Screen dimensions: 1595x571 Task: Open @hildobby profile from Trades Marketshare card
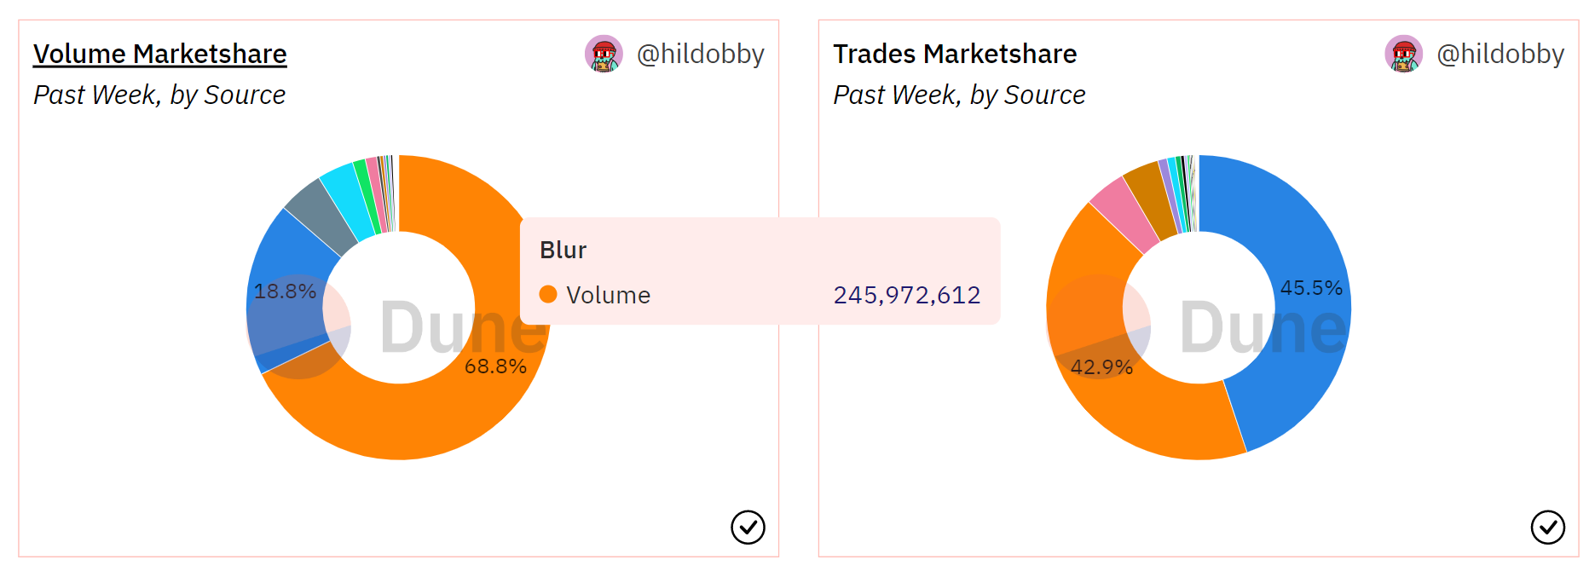tap(1500, 55)
